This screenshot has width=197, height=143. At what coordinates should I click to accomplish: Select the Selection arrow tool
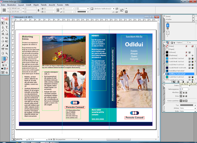tap(3, 23)
